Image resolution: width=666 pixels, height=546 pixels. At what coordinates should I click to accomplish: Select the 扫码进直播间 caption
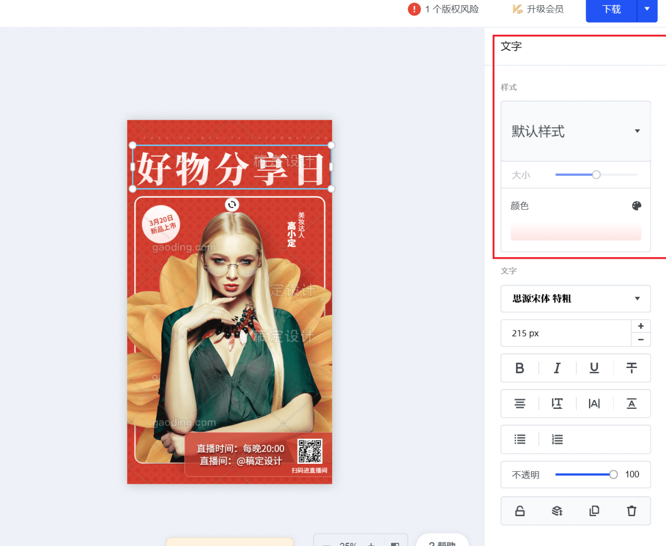pos(309,471)
